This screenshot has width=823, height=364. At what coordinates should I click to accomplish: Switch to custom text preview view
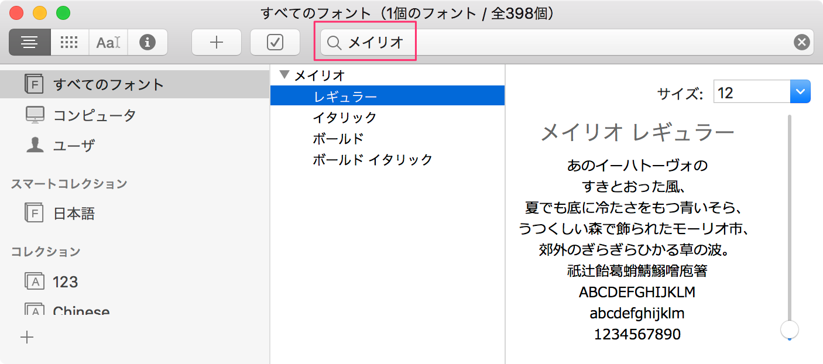tap(108, 42)
